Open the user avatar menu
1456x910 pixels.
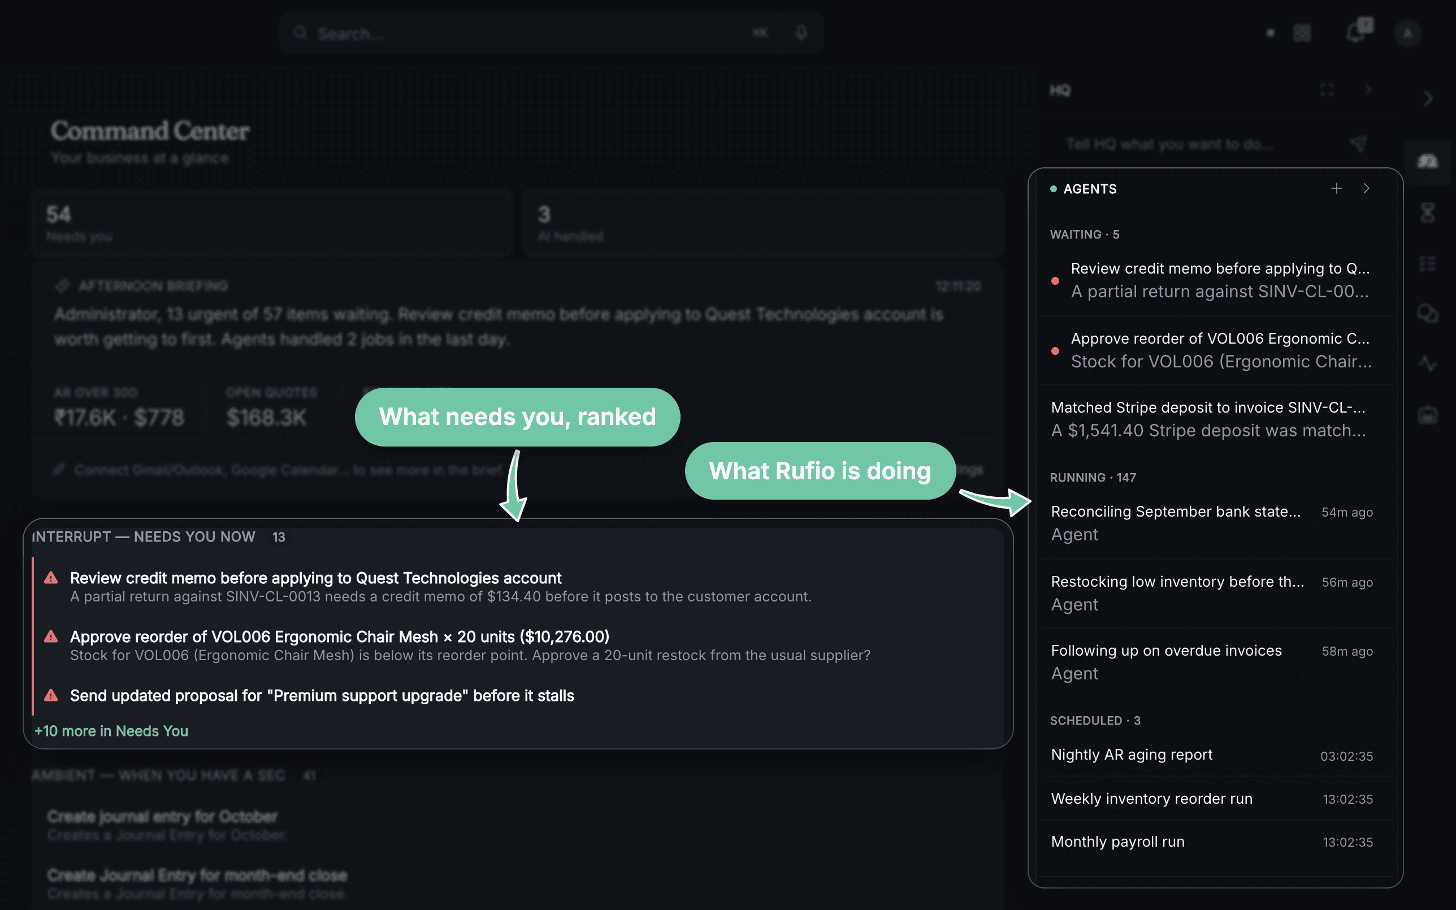[x=1407, y=33]
